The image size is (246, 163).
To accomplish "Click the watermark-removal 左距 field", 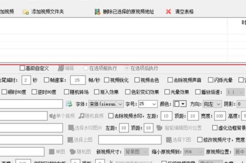I will point(166,116).
